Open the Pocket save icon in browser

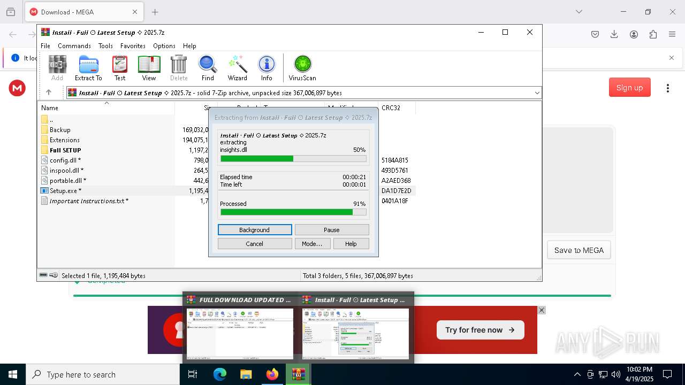[x=595, y=34]
